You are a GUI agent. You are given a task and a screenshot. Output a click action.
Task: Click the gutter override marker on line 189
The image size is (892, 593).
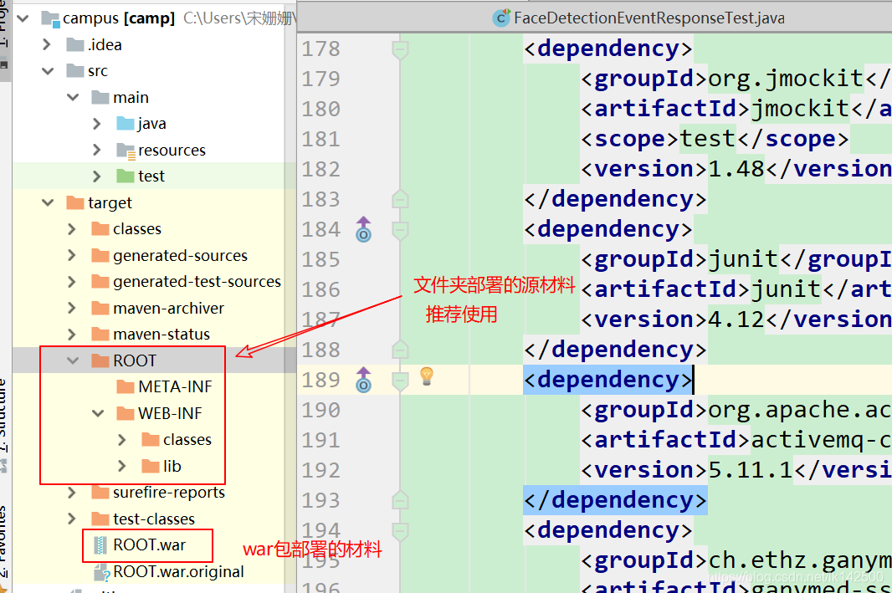363,380
